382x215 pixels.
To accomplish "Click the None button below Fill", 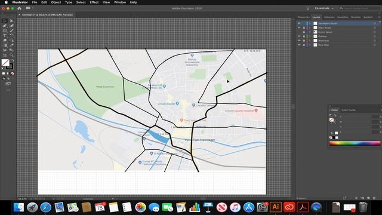I will 13,73.
